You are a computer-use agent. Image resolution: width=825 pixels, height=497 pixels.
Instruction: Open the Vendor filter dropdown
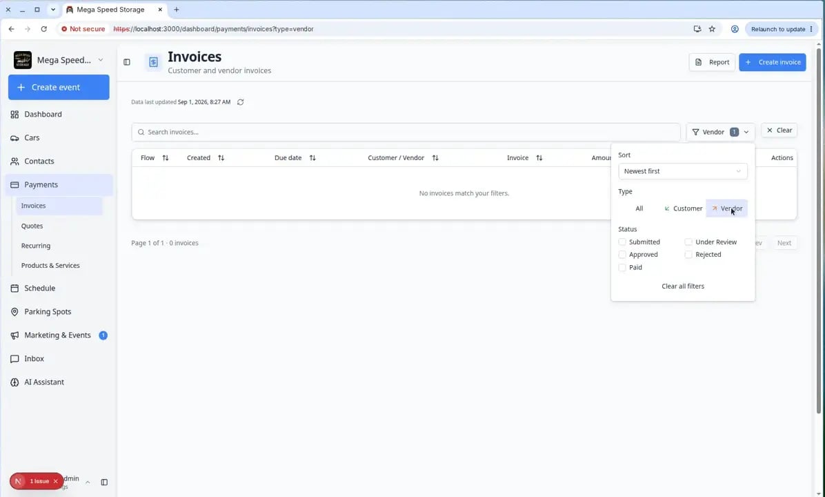pyautogui.click(x=720, y=132)
